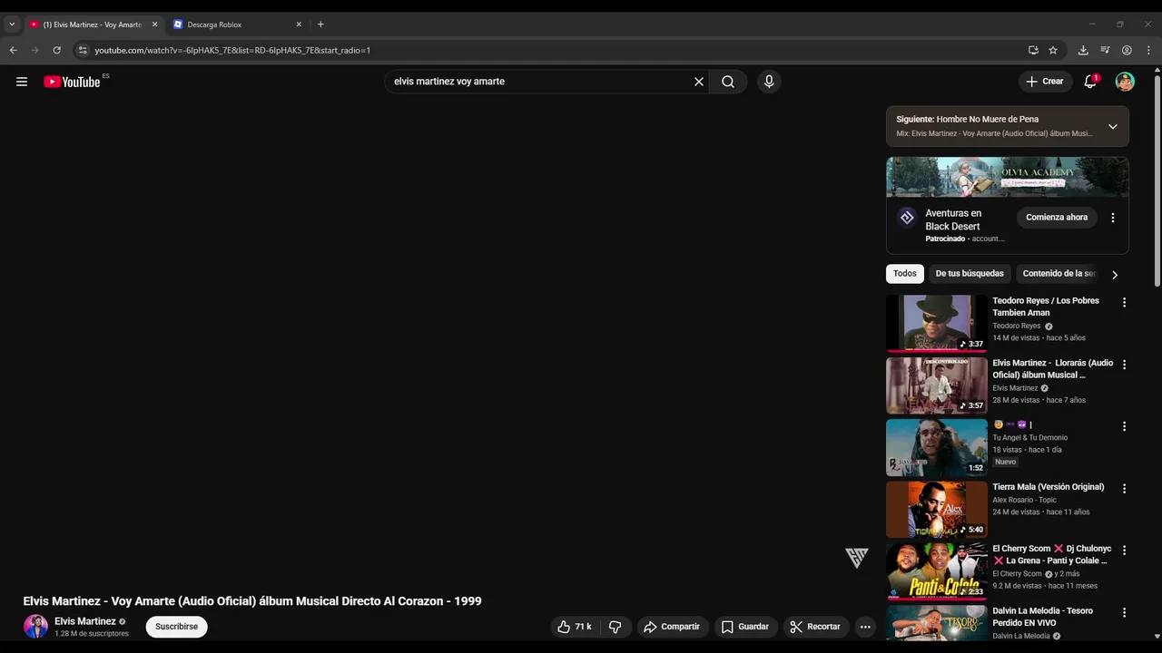This screenshot has width=1162, height=653.
Task: Open the YouTube hamburger guide menu
Action: pyautogui.click(x=22, y=82)
